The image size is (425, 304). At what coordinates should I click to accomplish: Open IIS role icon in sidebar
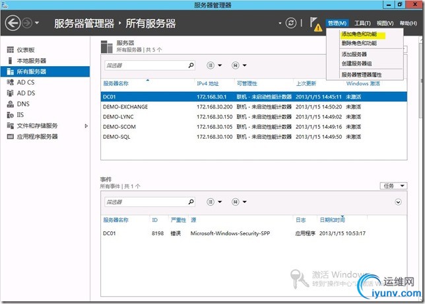(x=11, y=115)
